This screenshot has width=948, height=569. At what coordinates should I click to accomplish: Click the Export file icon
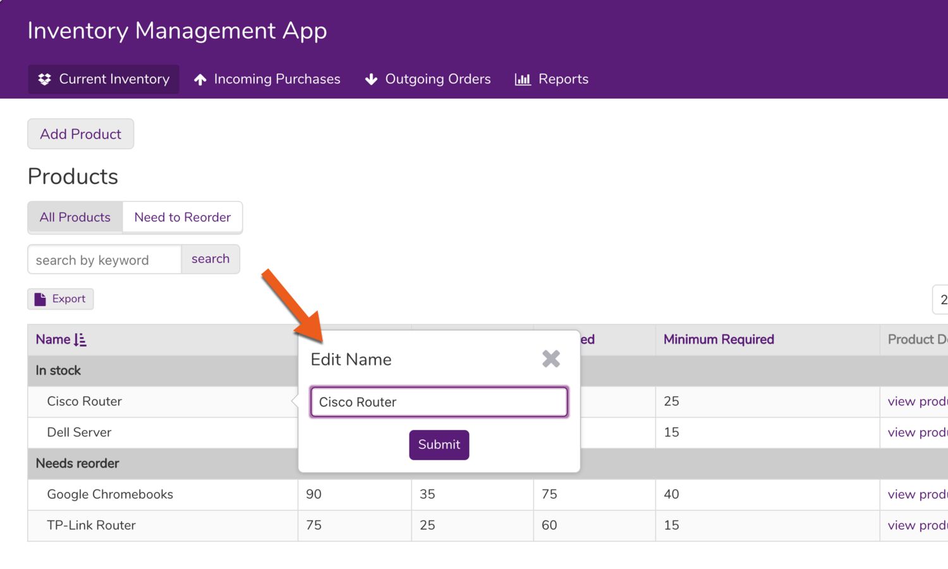point(40,299)
